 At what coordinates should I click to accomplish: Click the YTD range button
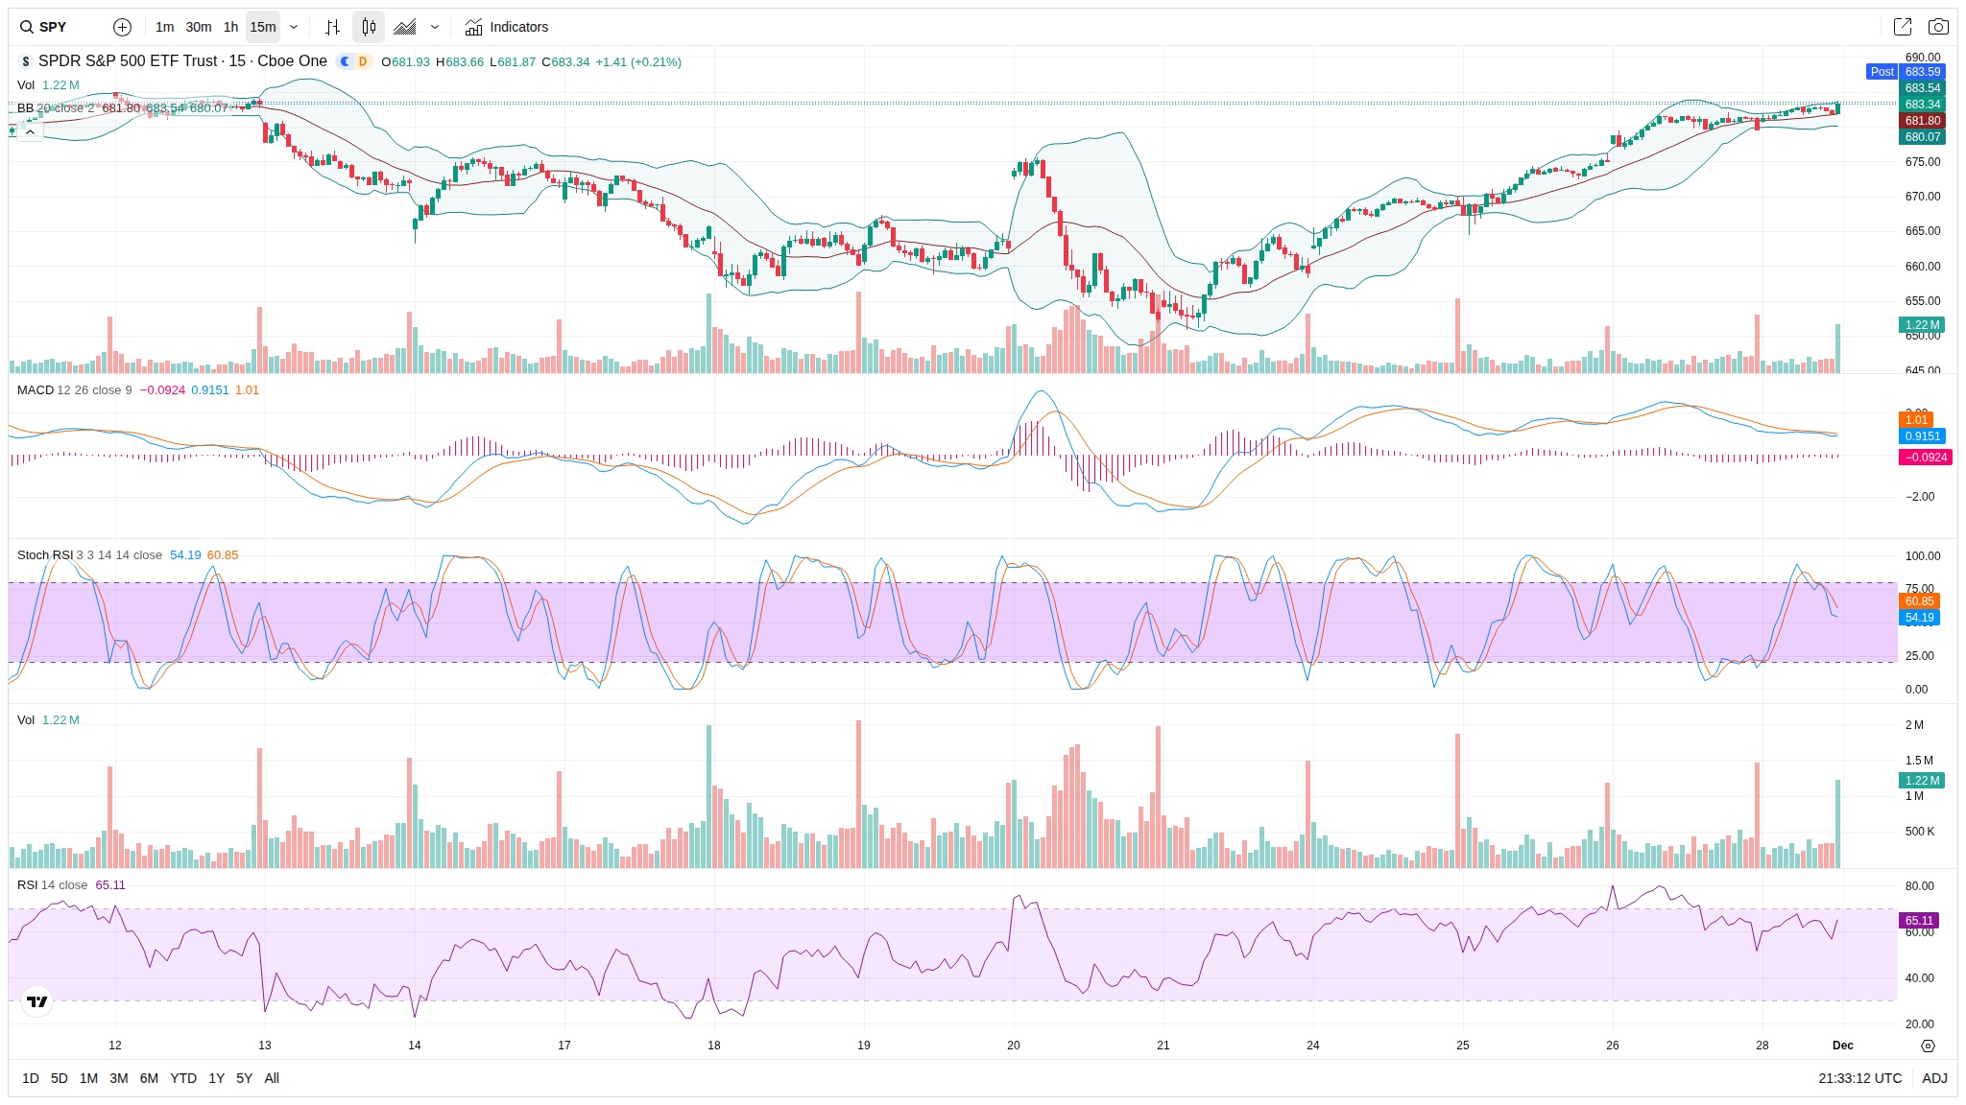click(x=183, y=1078)
